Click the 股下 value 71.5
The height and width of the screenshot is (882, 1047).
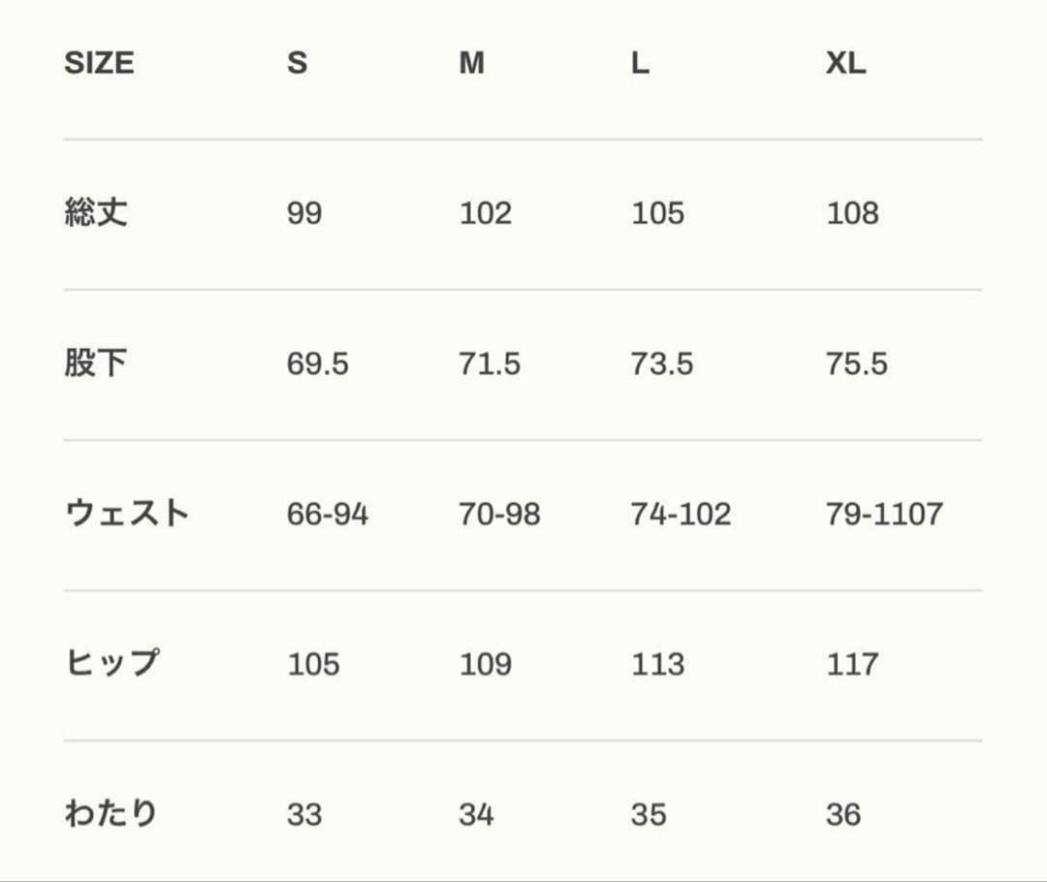(490, 364)
